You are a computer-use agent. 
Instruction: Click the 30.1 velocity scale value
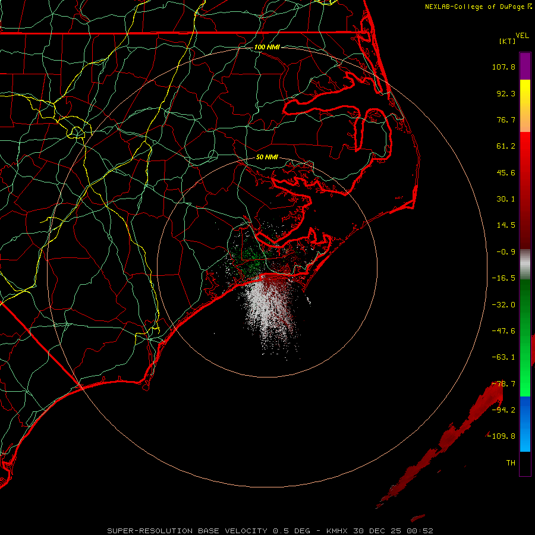pyautogui.click(x=506, y=199)
